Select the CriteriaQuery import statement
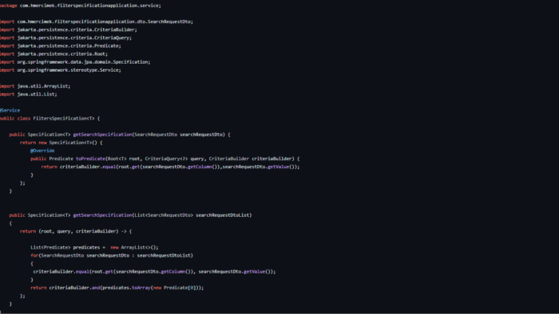The image size is (559, 314). pyautogui.click(x=65, y=37)
